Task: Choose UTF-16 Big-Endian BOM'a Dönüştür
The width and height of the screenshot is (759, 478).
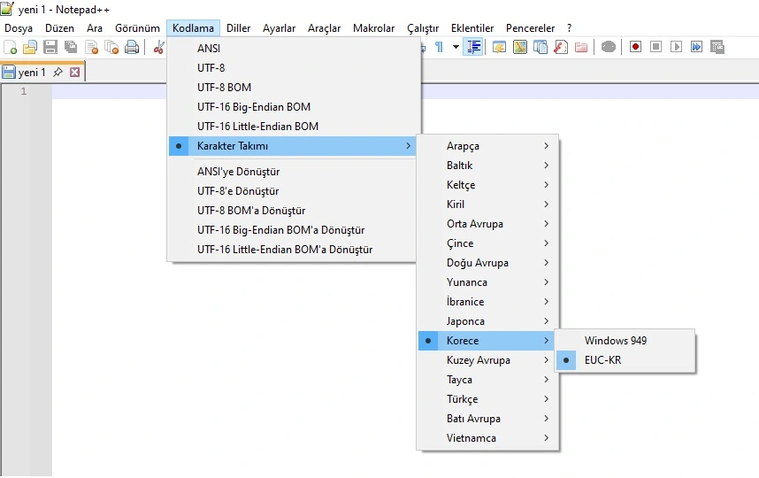Action: coord(293,230)
